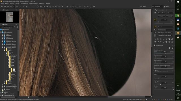Open the 'Average contrast' tone dropdown
Screen dimensions: 181x101
[165, 30]
